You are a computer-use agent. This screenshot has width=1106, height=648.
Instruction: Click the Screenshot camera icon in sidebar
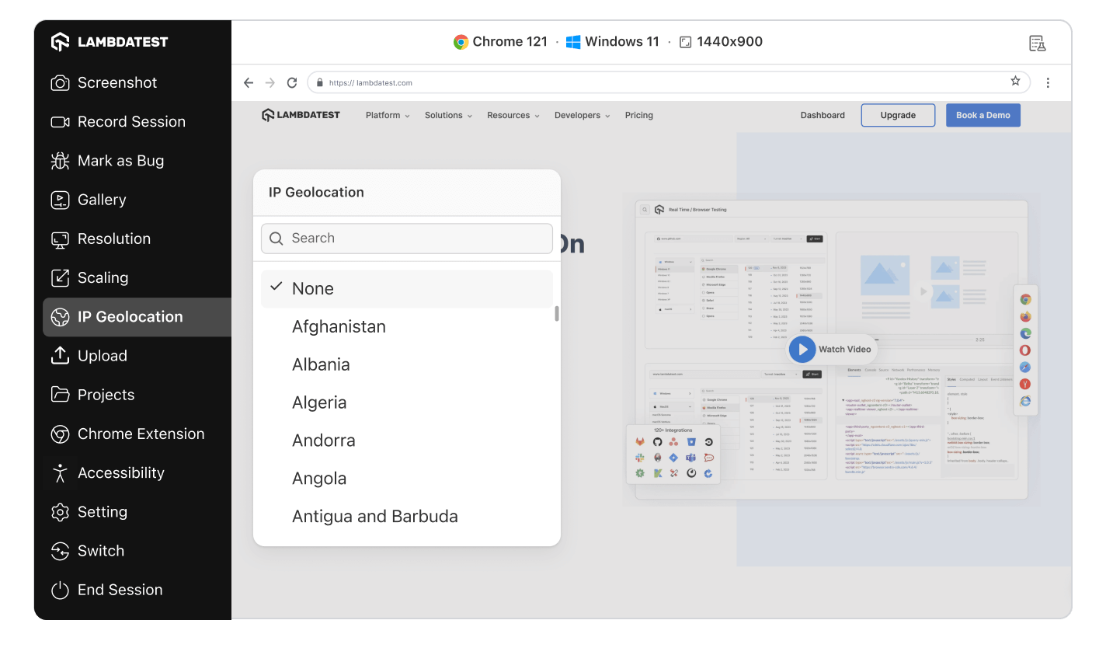60,83
